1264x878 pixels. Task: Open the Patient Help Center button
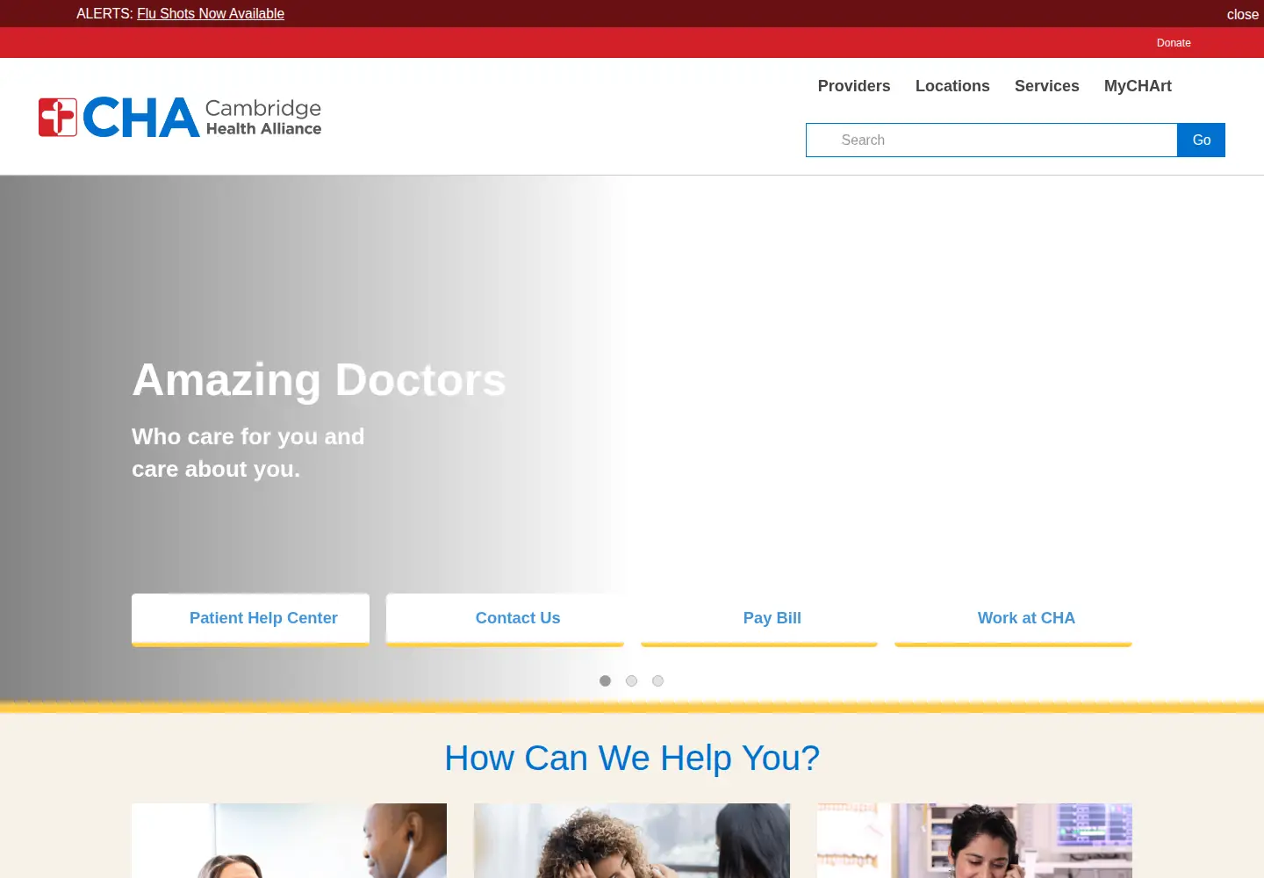250,619
